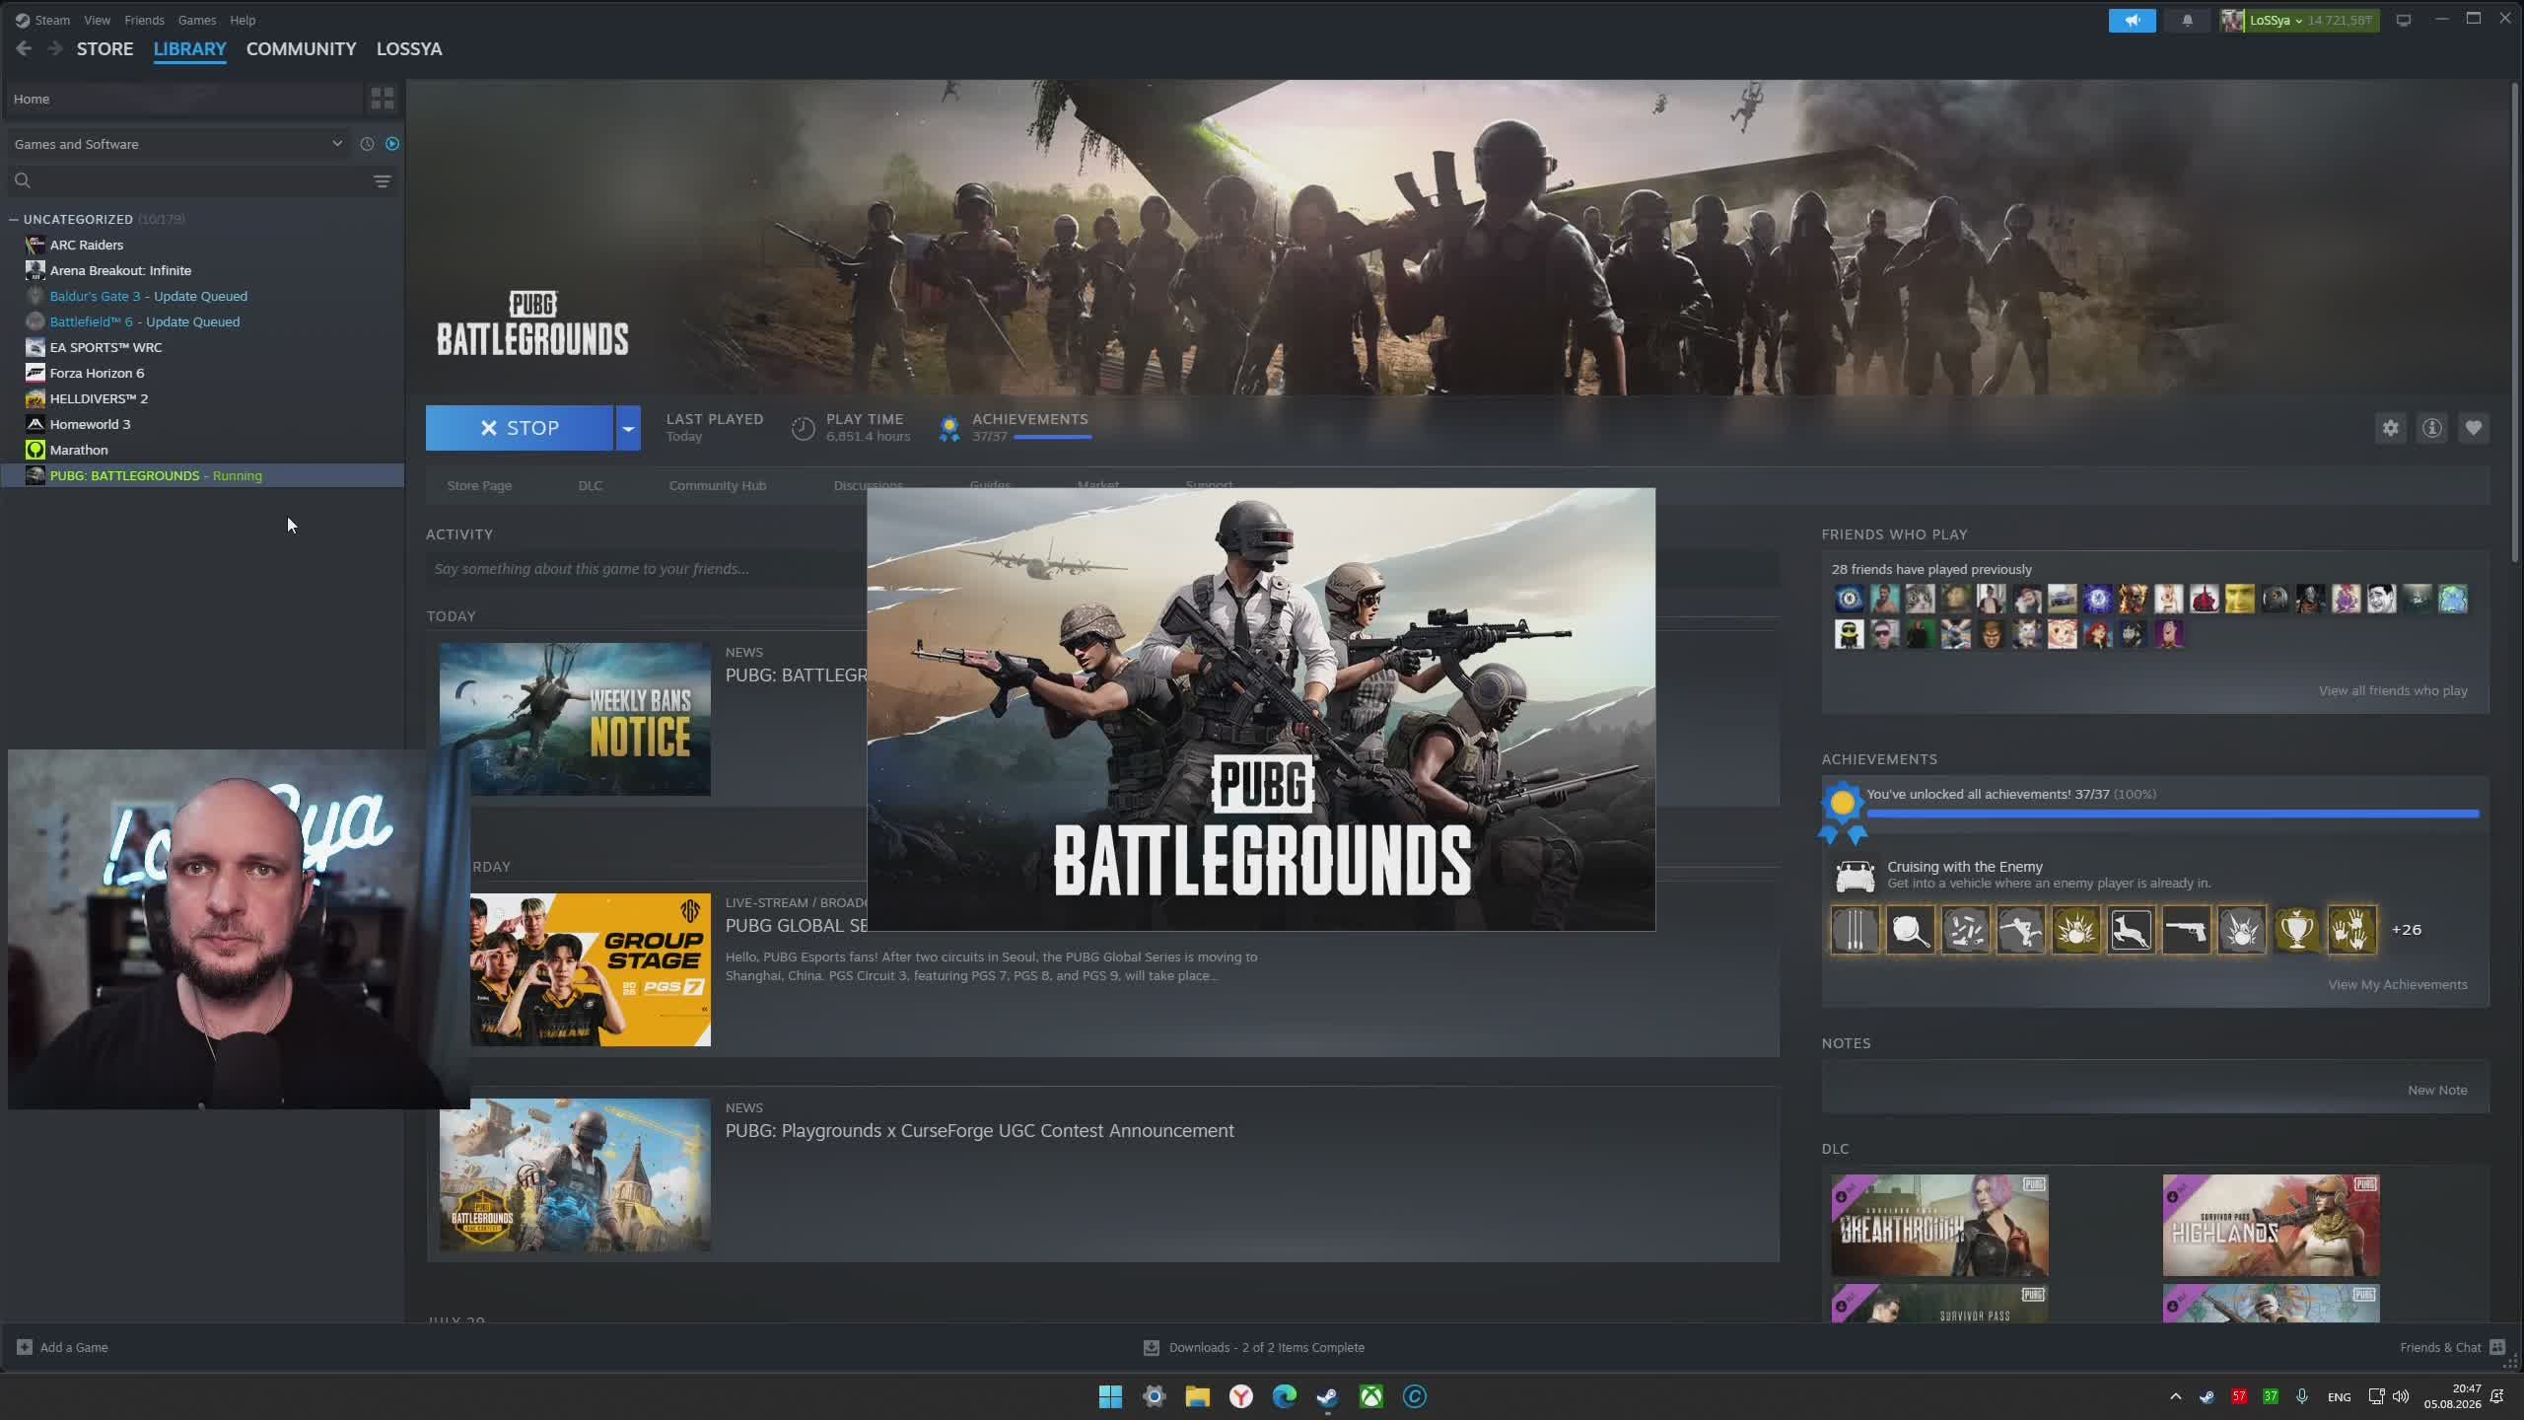Toggle the ready-to-play filter icon
The width and height of the screenshot is (2524, 1420).
(392, 144)
